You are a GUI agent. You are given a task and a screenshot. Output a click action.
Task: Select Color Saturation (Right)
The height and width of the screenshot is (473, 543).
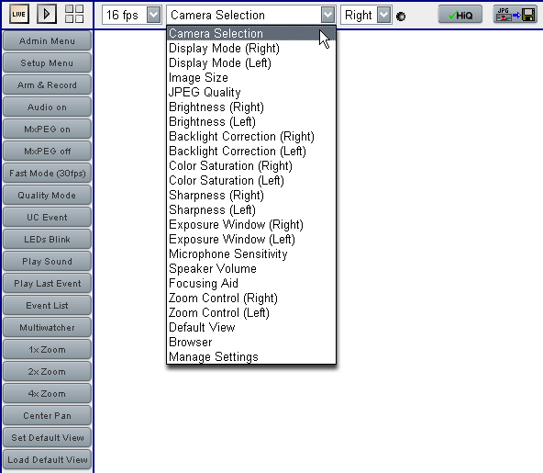251,165
